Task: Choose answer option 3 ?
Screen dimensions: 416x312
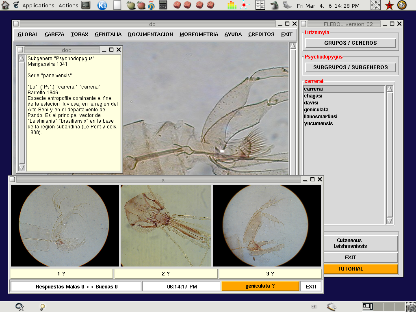Action: tap(270, 274)
